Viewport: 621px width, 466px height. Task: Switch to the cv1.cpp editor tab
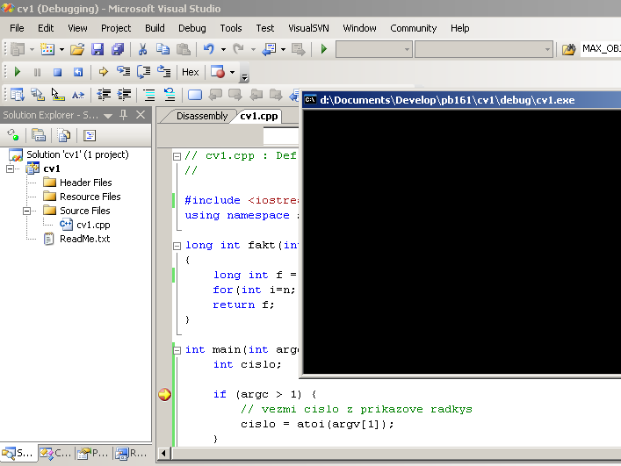click(x=258, y=116)
